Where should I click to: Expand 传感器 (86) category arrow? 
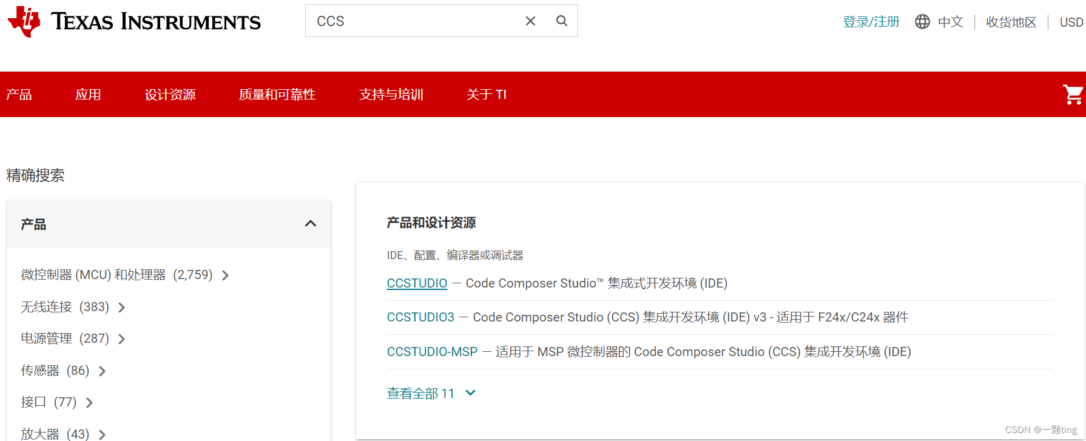click(102, 371)
